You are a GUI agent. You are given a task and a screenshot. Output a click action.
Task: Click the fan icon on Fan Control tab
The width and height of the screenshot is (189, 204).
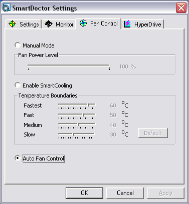click(x=83, y=23)
